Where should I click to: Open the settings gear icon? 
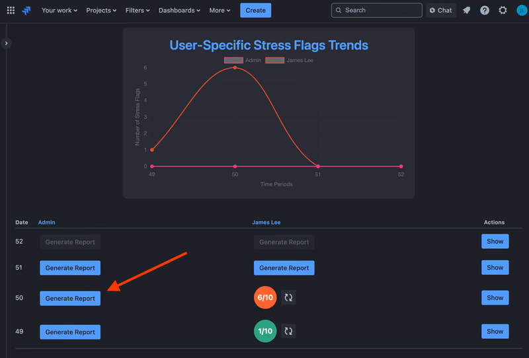click(x=503, y=11)
